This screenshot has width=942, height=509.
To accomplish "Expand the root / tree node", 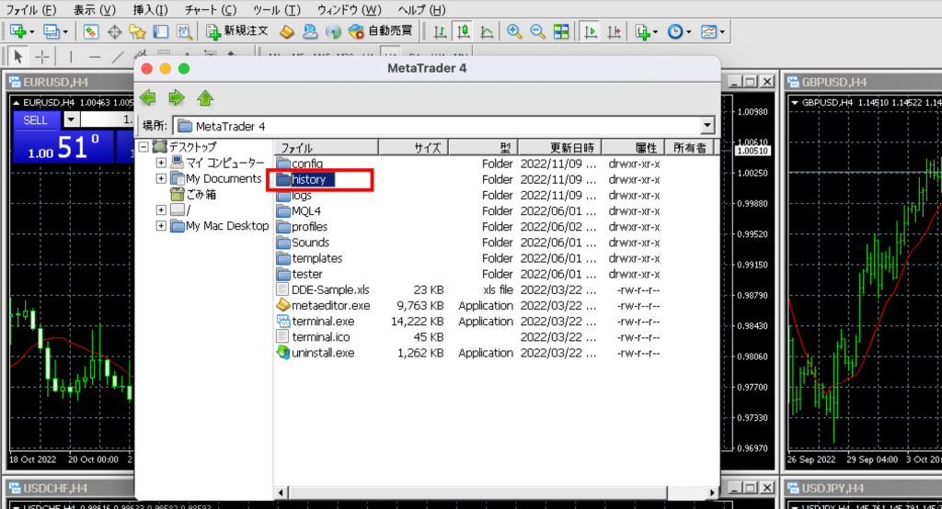I will coord(161,210).
